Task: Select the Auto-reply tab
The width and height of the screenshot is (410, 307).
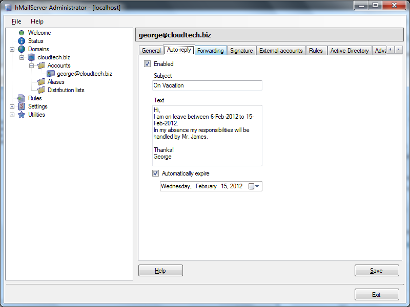Action: [179, 50]
